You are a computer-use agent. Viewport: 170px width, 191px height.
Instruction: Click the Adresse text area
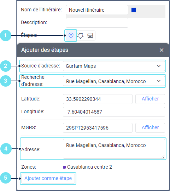coord(114,149)
